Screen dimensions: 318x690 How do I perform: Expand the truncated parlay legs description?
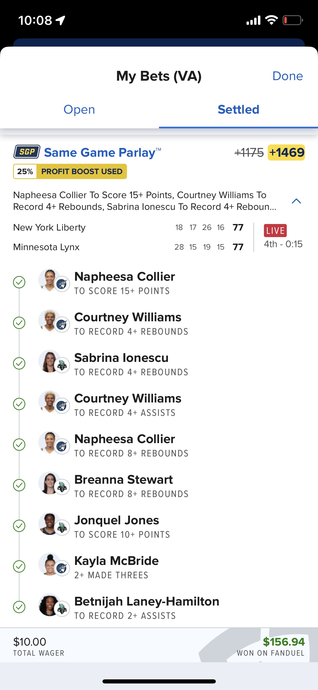point(145,201)
